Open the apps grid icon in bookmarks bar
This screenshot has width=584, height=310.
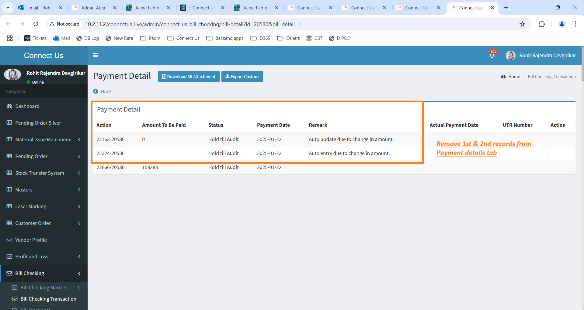click(x=10, y=38)
